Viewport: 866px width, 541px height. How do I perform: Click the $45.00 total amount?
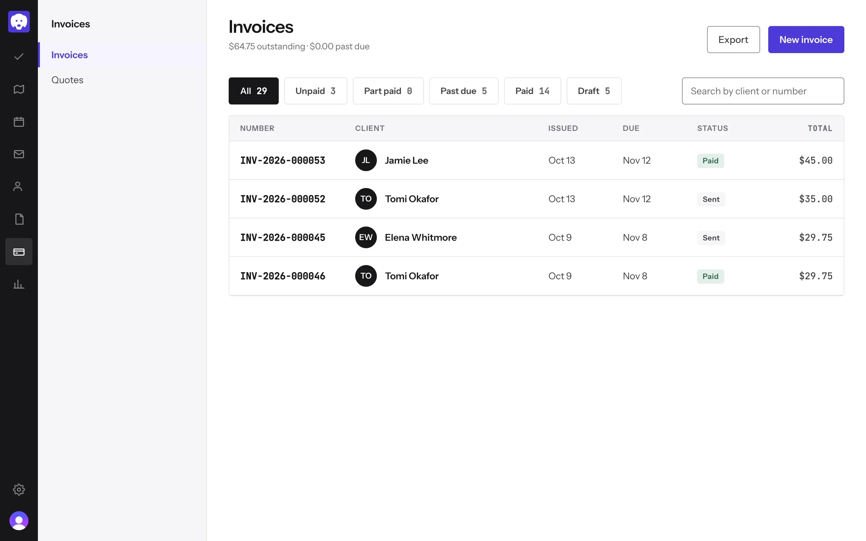[x=816, y=160]
